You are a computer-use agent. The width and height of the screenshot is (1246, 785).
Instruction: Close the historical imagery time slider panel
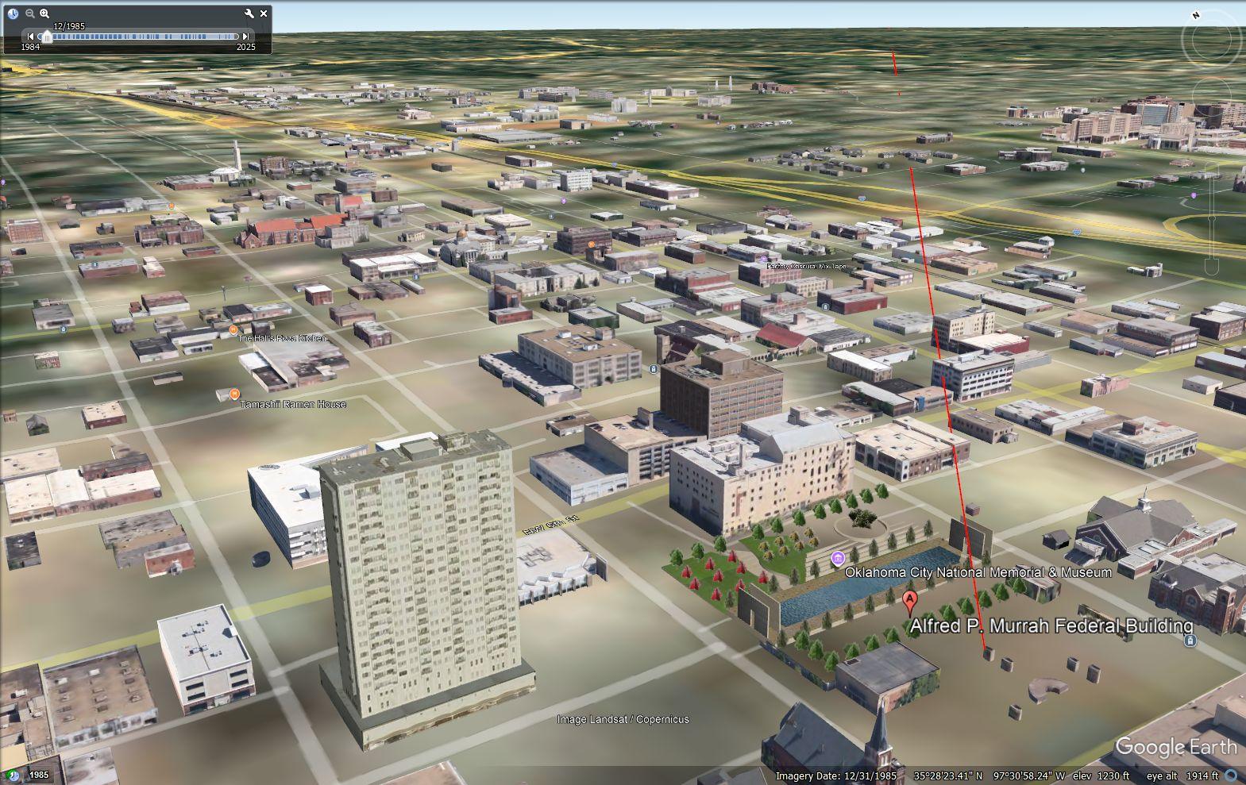point(264,13)
